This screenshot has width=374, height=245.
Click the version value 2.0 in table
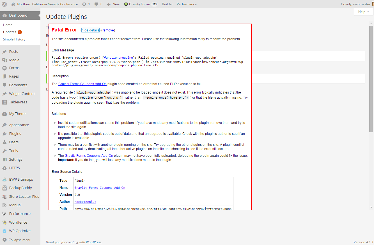(x=77, y=195)
